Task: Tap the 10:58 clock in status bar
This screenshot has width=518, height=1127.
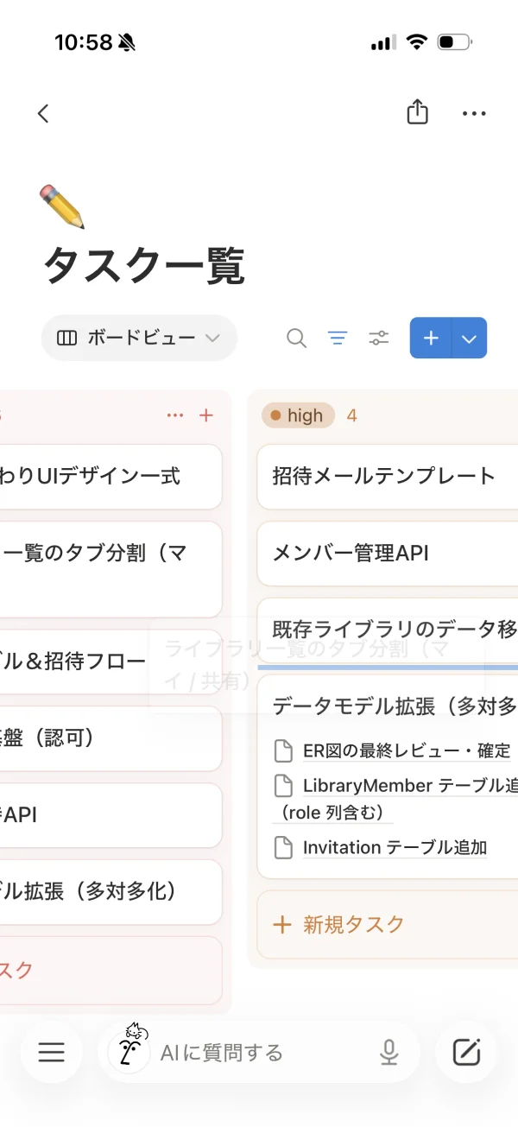Action: pos(84,41)
